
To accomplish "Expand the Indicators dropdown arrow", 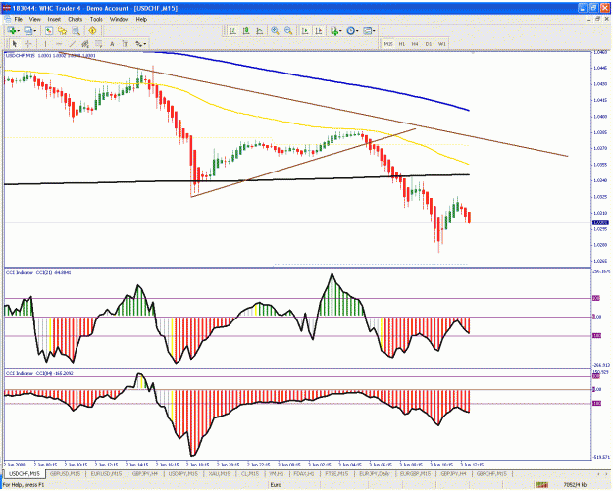I will [x=340, y=30].
